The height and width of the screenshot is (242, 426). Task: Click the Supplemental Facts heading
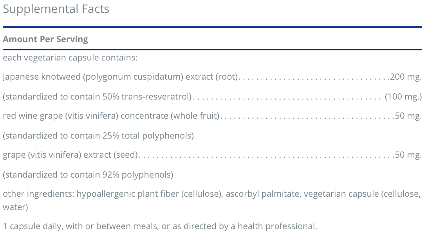tap(56, 9)
